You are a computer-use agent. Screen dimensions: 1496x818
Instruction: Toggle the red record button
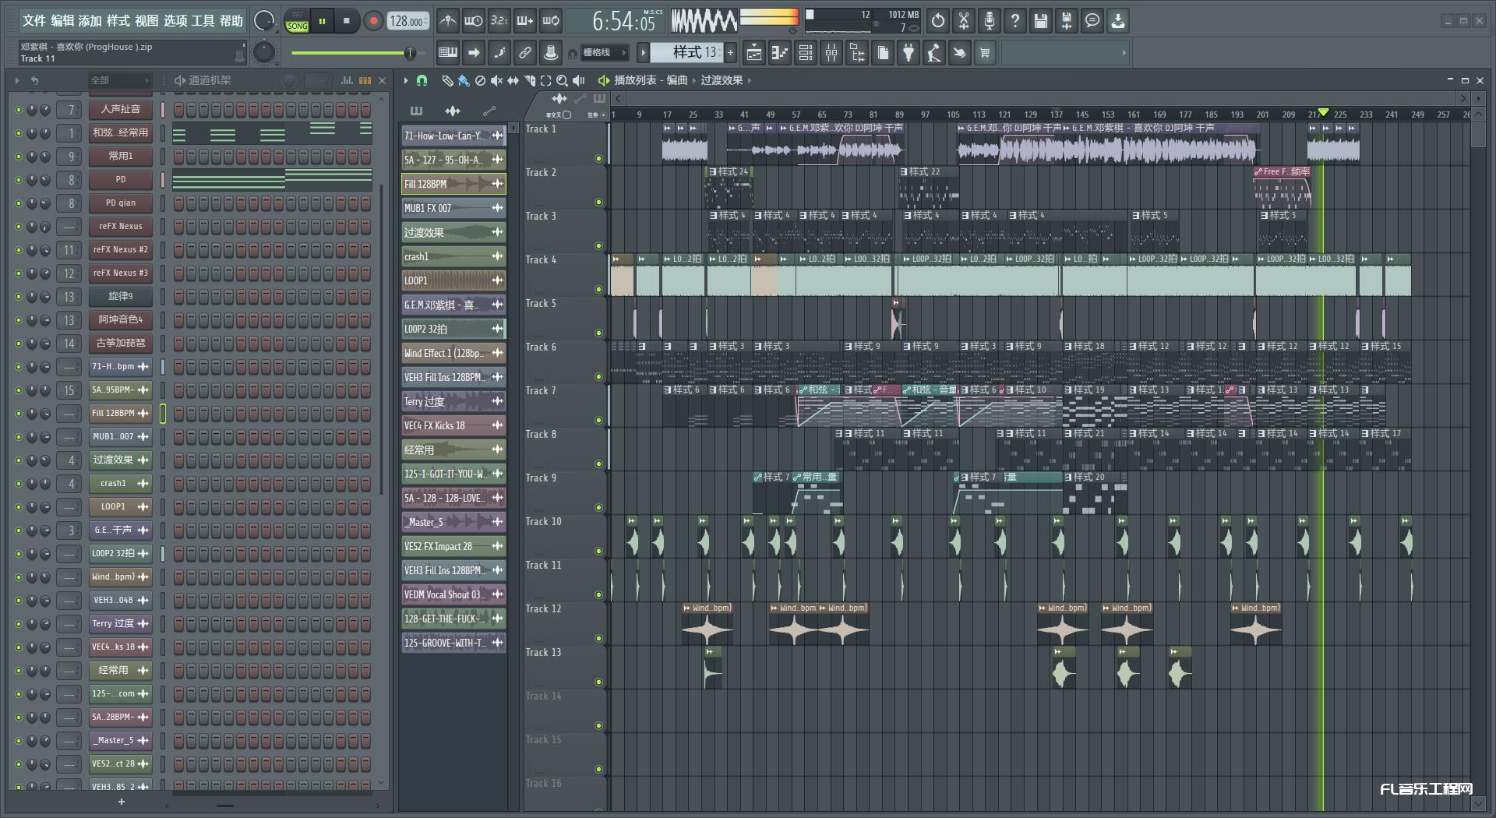pos(373,21)
